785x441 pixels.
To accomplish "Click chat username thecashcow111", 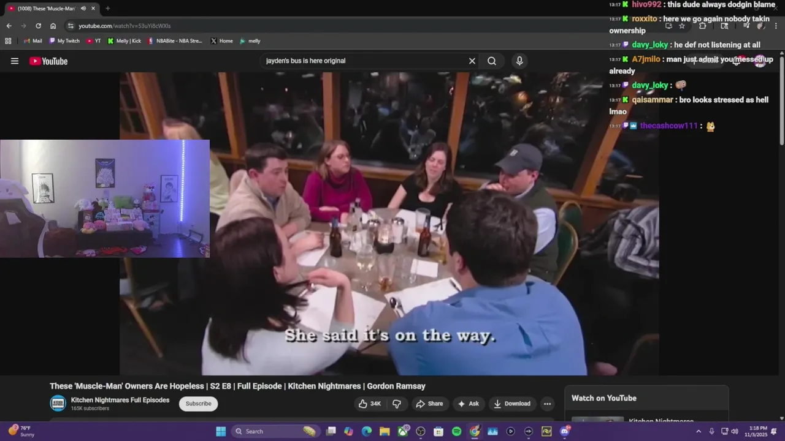I will 669,126.
